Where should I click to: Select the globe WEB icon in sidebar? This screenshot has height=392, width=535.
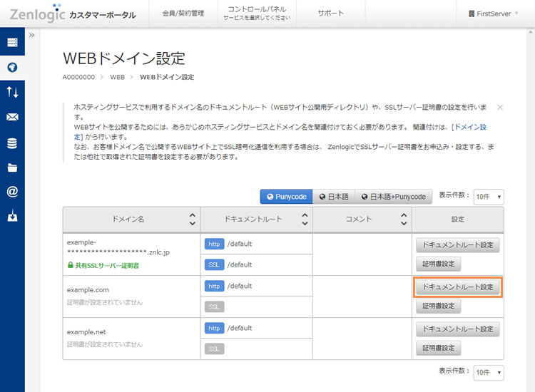click(12, 68)
